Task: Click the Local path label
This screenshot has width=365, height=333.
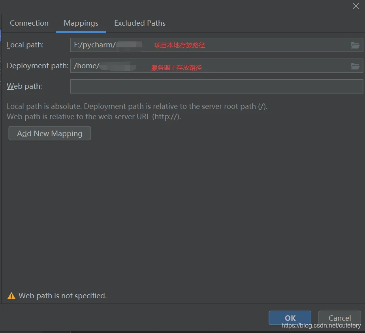Action: (25, 45)
